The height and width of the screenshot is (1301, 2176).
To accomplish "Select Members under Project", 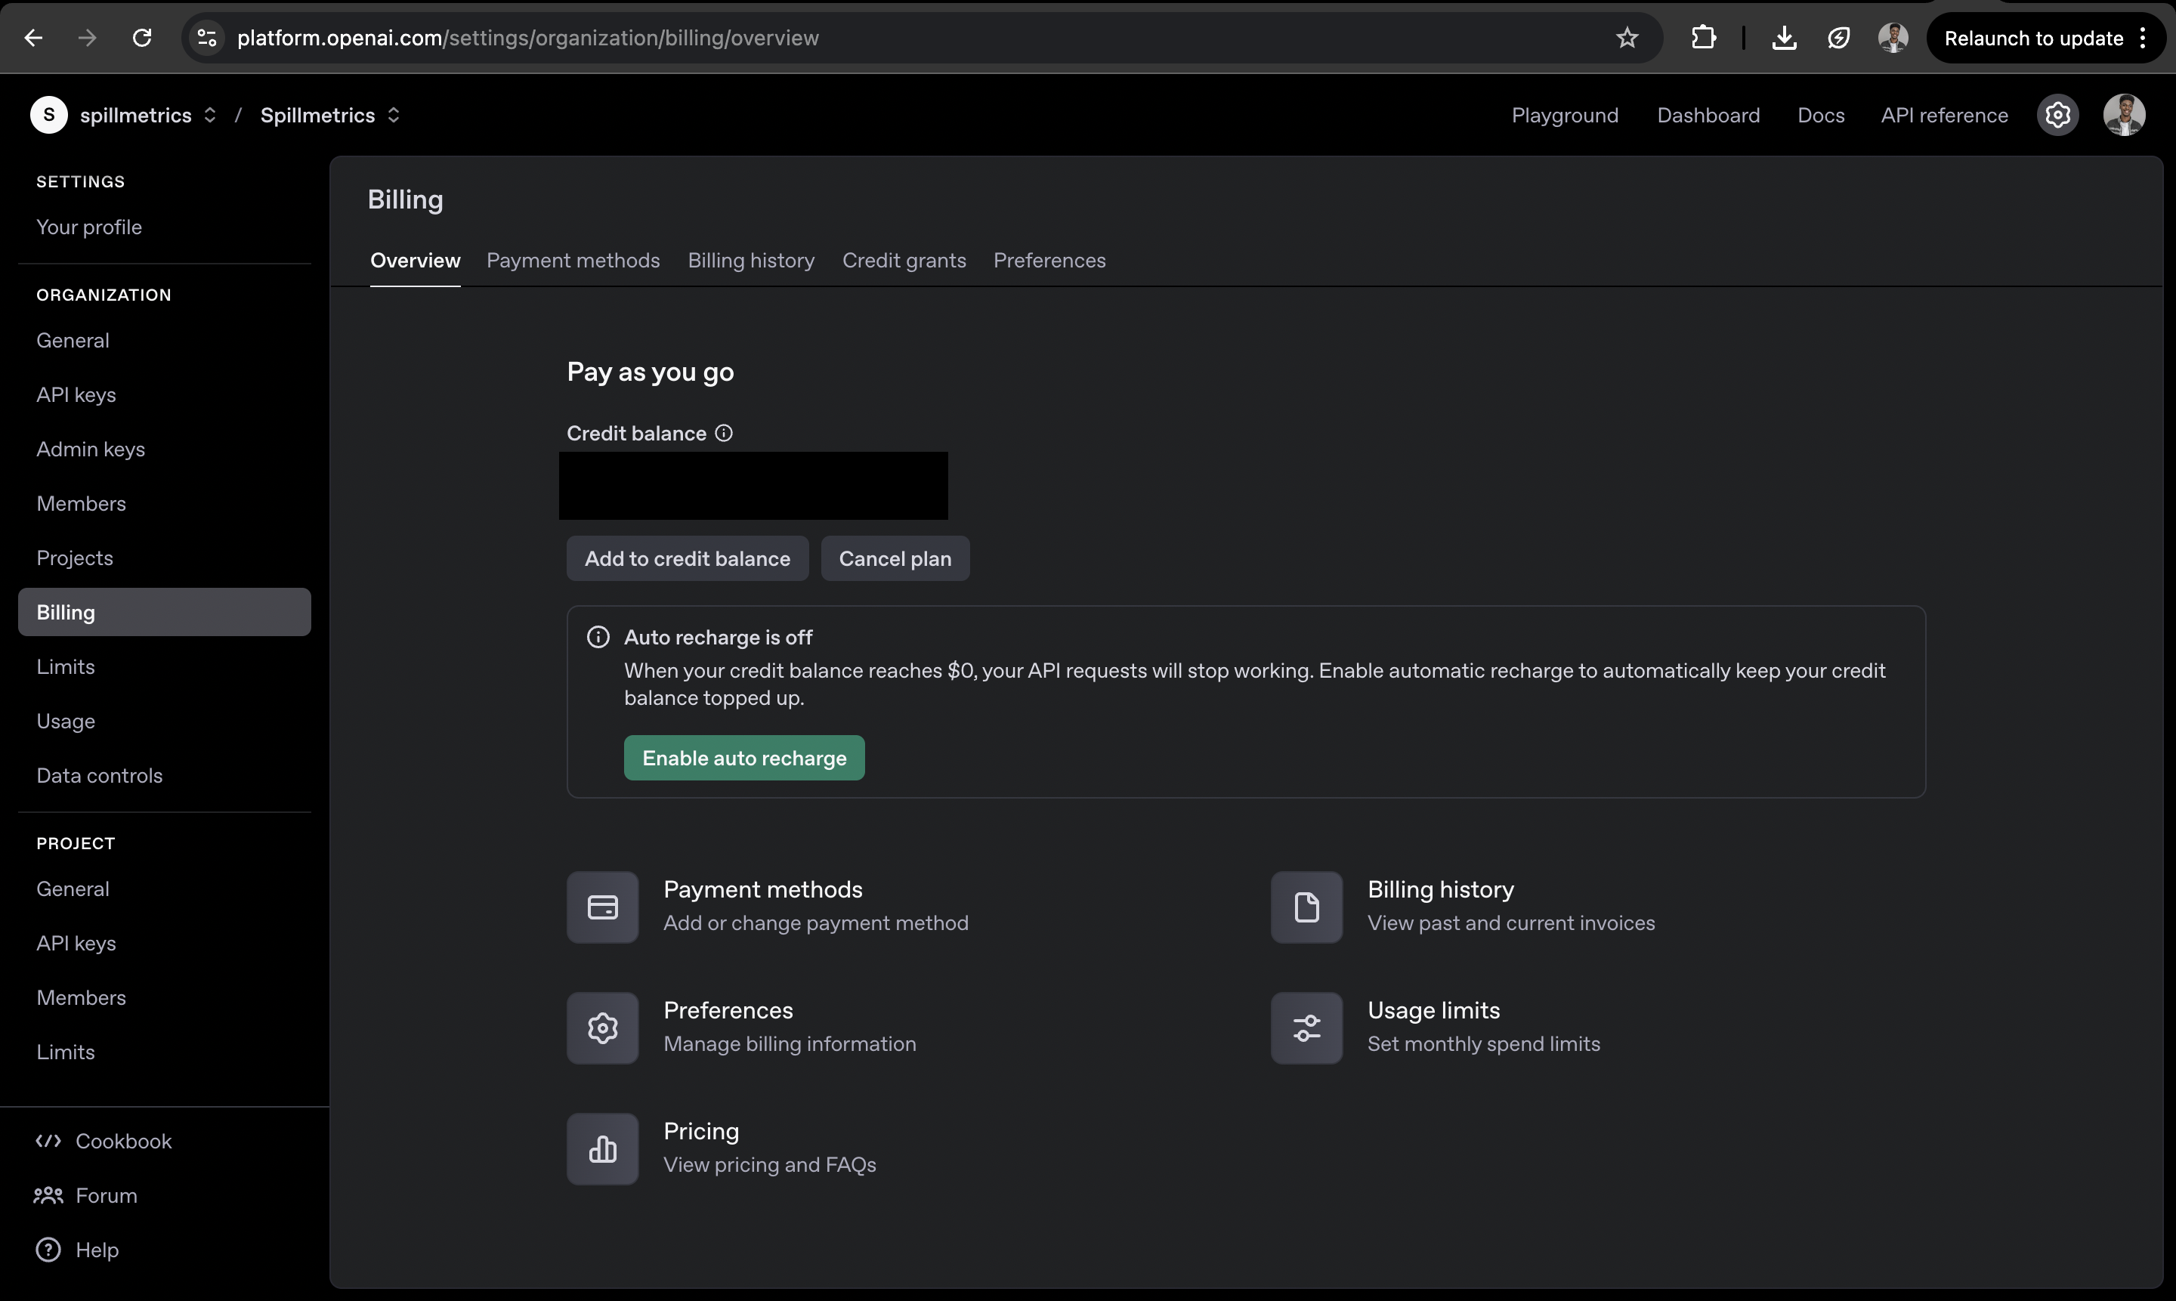I will click(81, 997).
